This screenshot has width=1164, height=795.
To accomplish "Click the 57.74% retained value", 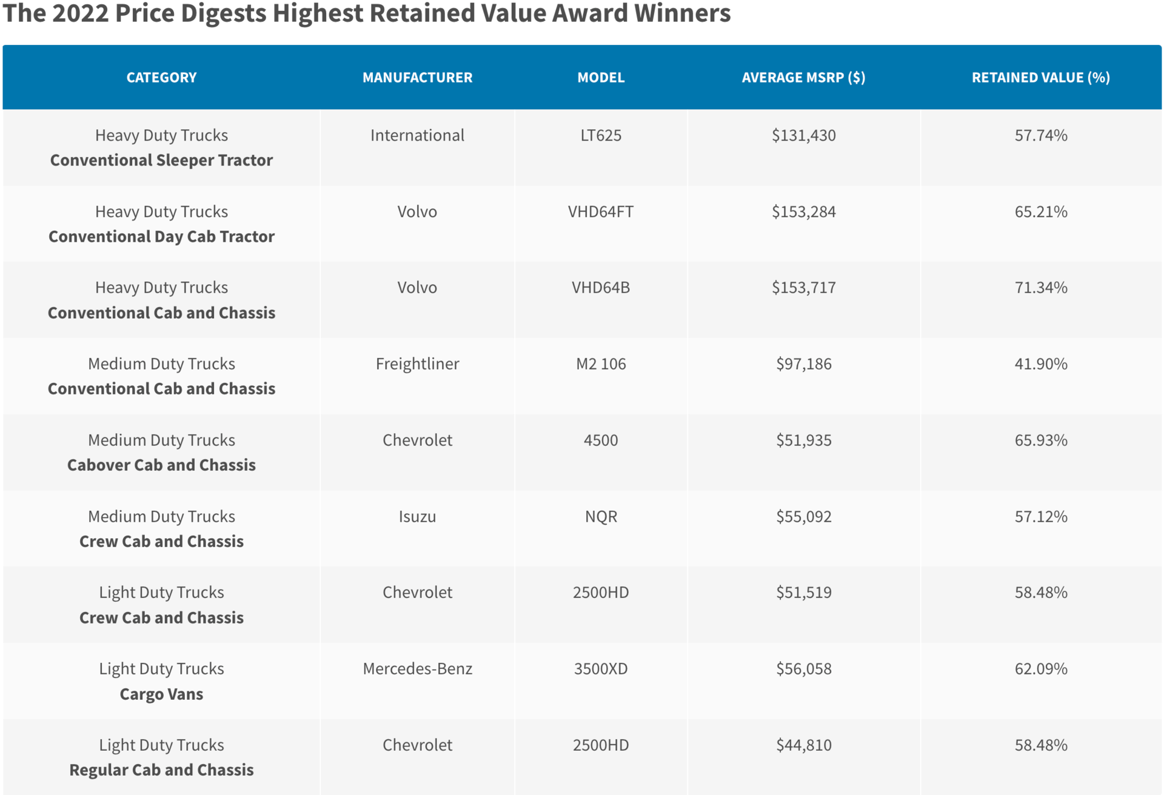I will [1041, 135].
